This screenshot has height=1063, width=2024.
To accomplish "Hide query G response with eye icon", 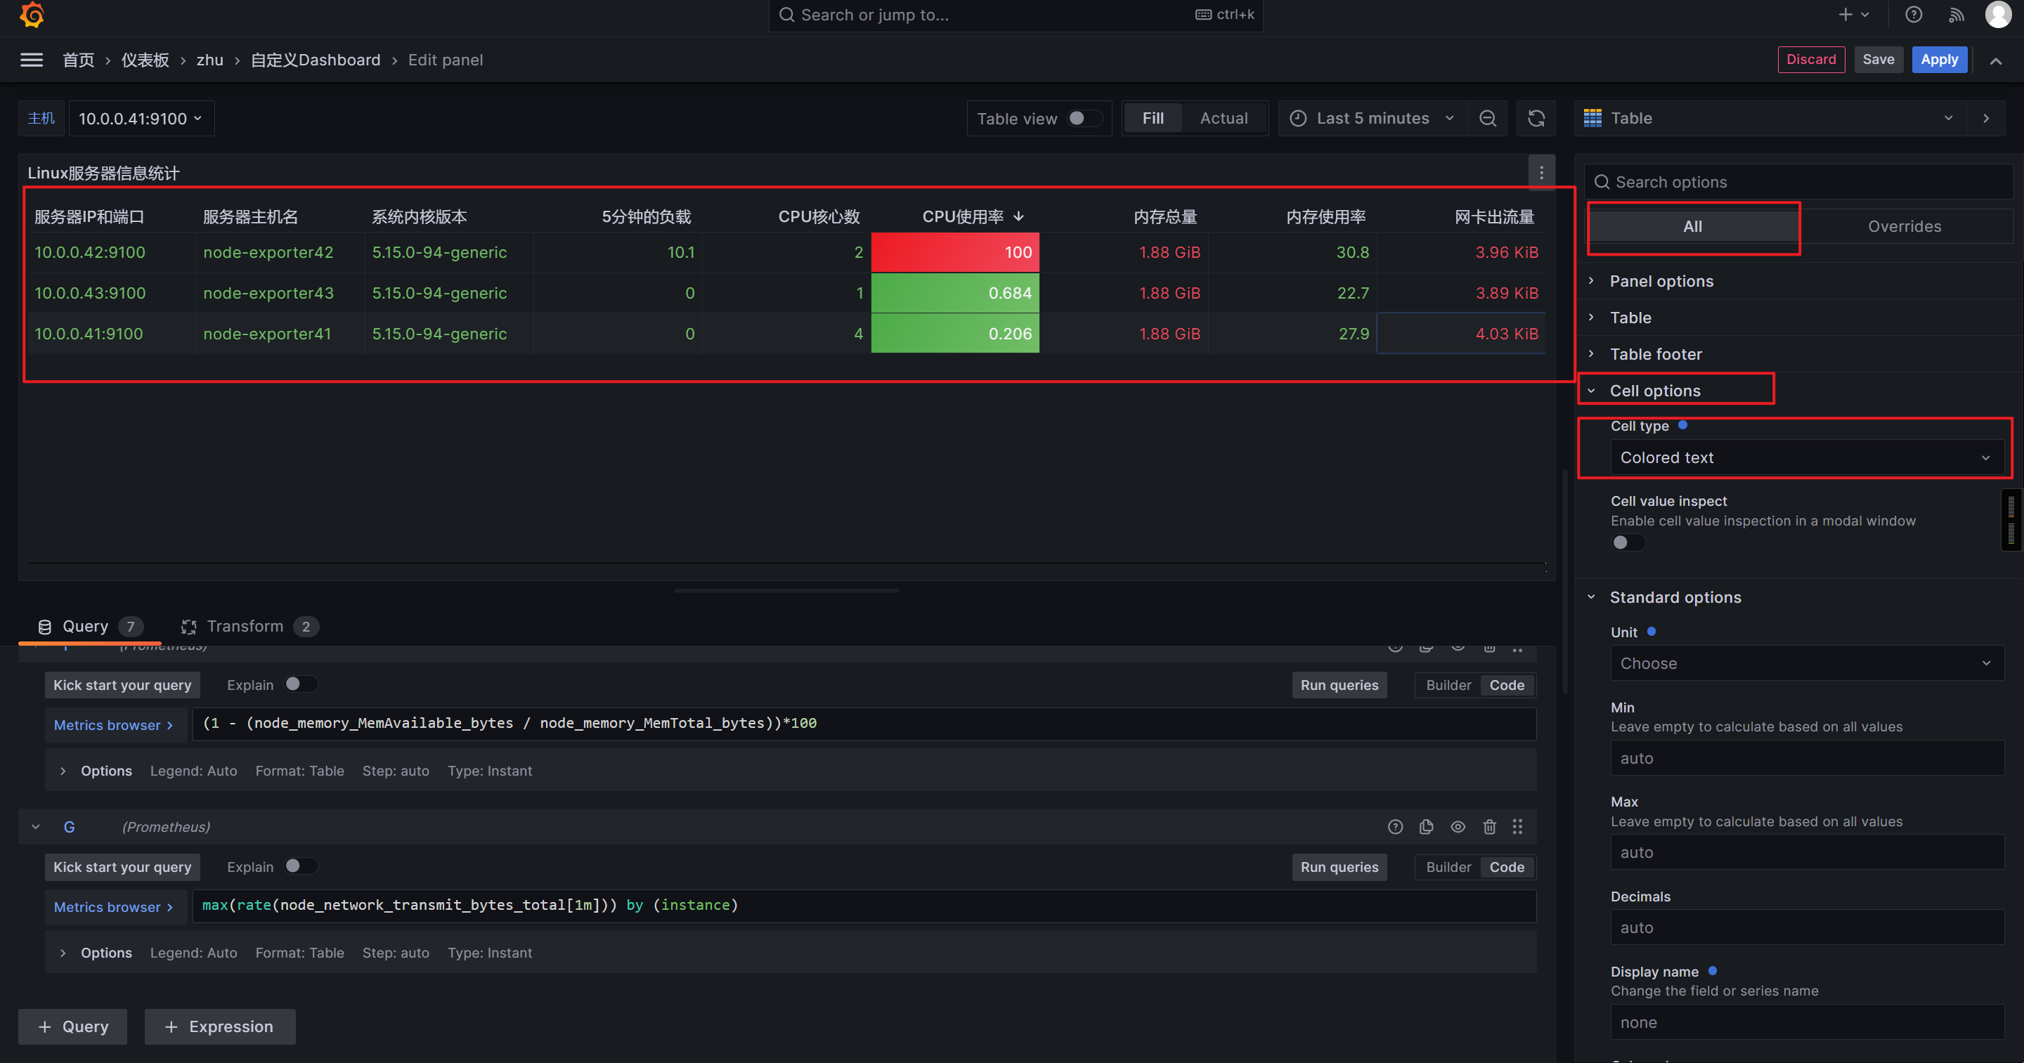I will pyautogui.click(x=1458, y=826).
